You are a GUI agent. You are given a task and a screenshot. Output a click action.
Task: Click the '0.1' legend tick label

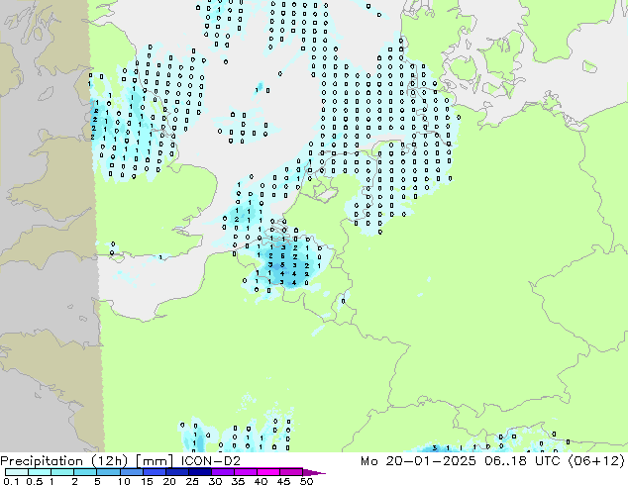(x=11, y=481)
